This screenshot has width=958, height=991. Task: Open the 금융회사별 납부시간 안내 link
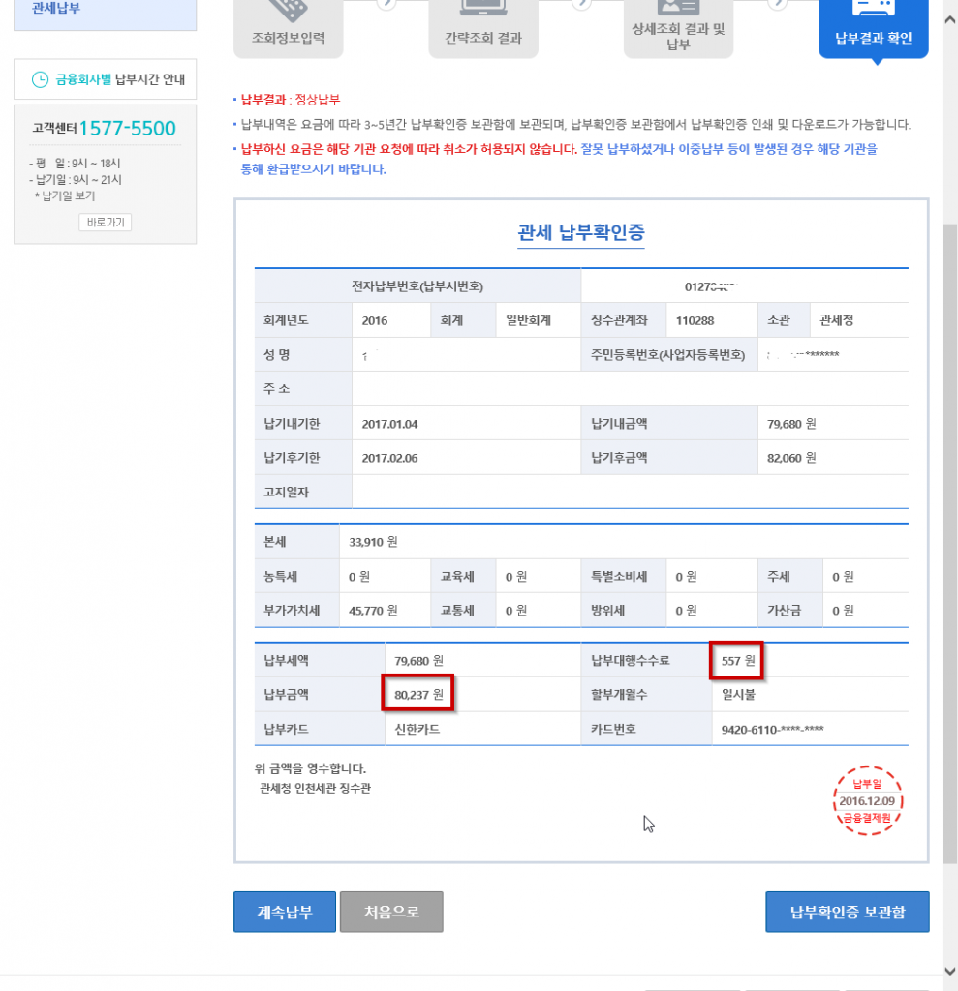(120, 79)
